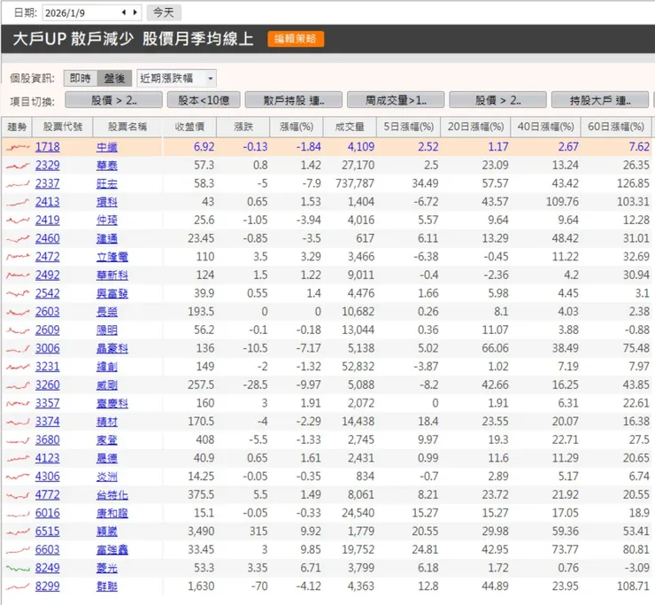
Task: Sort by 20日漲幅(%) column header
Action: click(476, 127)
